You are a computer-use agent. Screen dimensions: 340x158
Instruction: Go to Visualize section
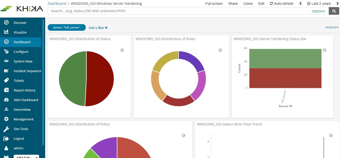pyautogui.click(x=20, y=32)
